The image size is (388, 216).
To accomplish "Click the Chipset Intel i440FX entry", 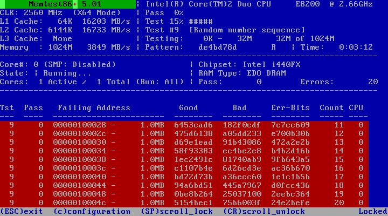I will (x=250, y=65).
